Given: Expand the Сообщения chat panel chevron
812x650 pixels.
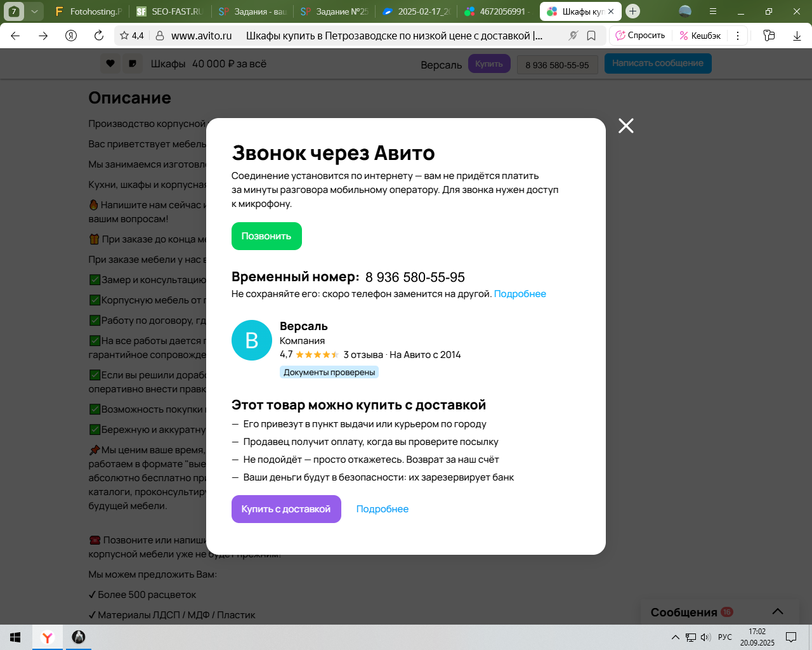Looking at the screenshot, I should 778,611.
